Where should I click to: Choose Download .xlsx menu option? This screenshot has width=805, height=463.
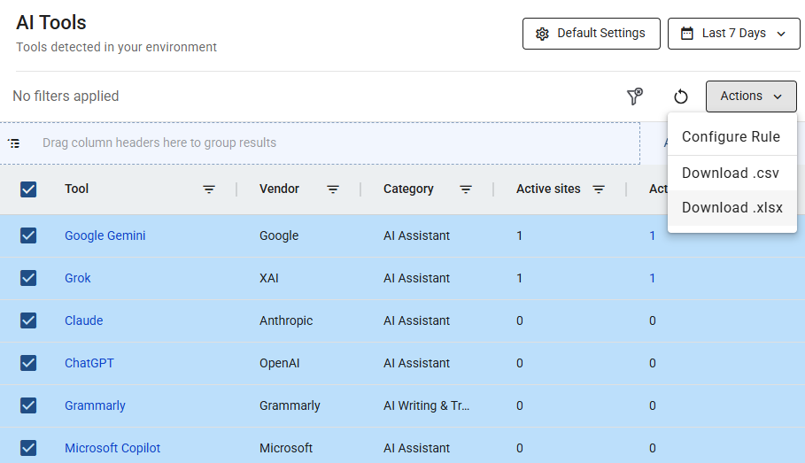[732, 207]
